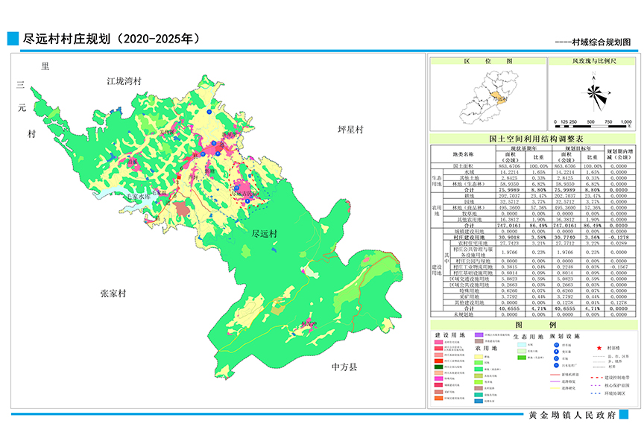Click the orange highlighted area in location inset
Screen dimensions: 644x447
point(497,95)
